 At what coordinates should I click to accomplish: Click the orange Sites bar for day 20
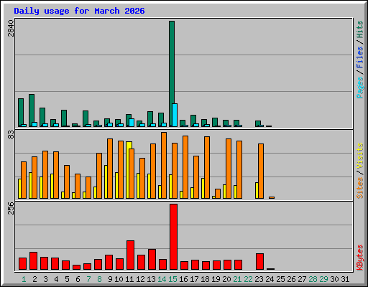coord(229,169)
